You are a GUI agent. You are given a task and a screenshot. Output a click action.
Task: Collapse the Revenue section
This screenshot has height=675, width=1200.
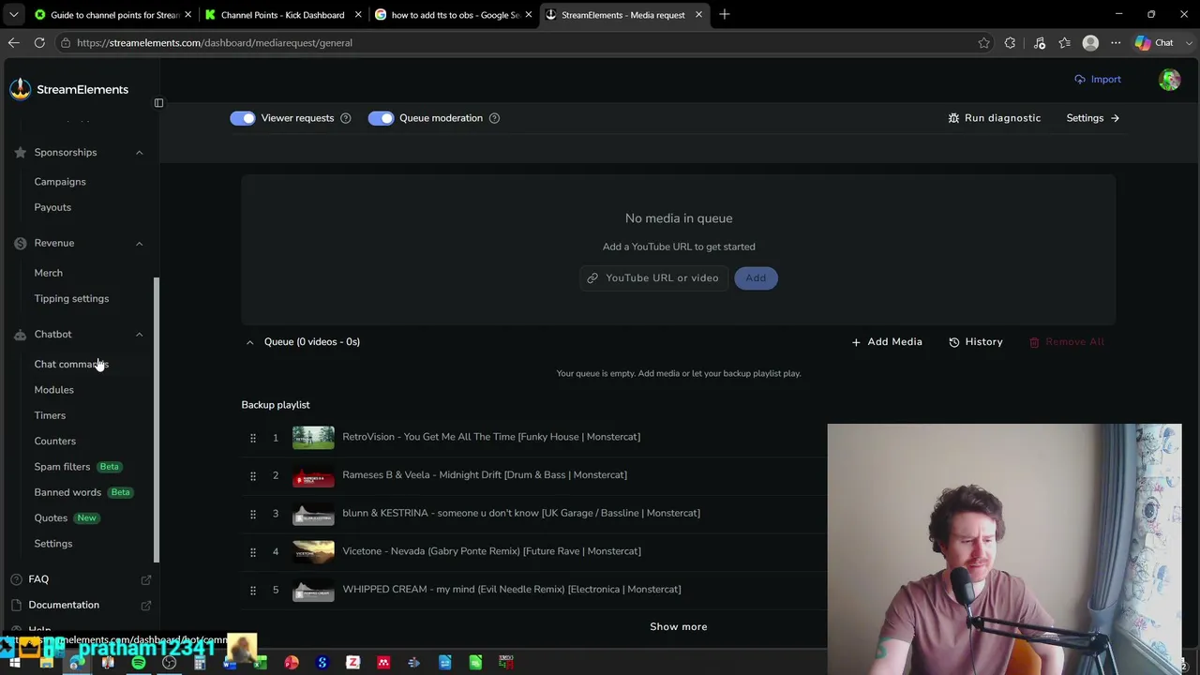click(139, 244)
